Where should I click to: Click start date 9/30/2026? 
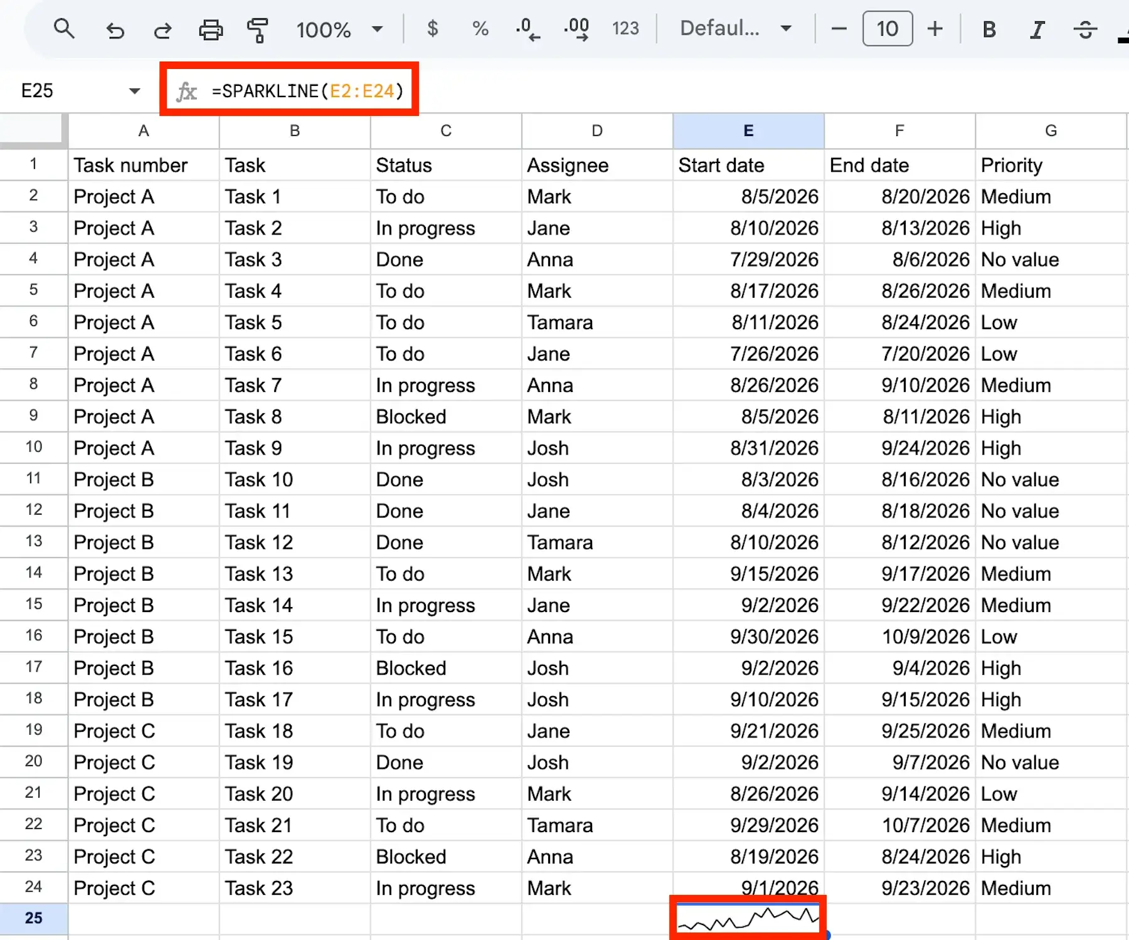tap(748, 636)
